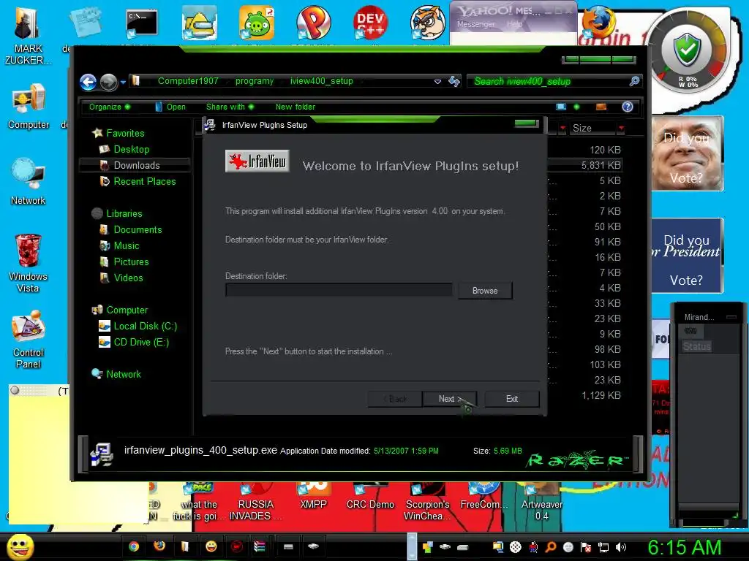
Task: Open the Documents library
Action: pos(138,229)
